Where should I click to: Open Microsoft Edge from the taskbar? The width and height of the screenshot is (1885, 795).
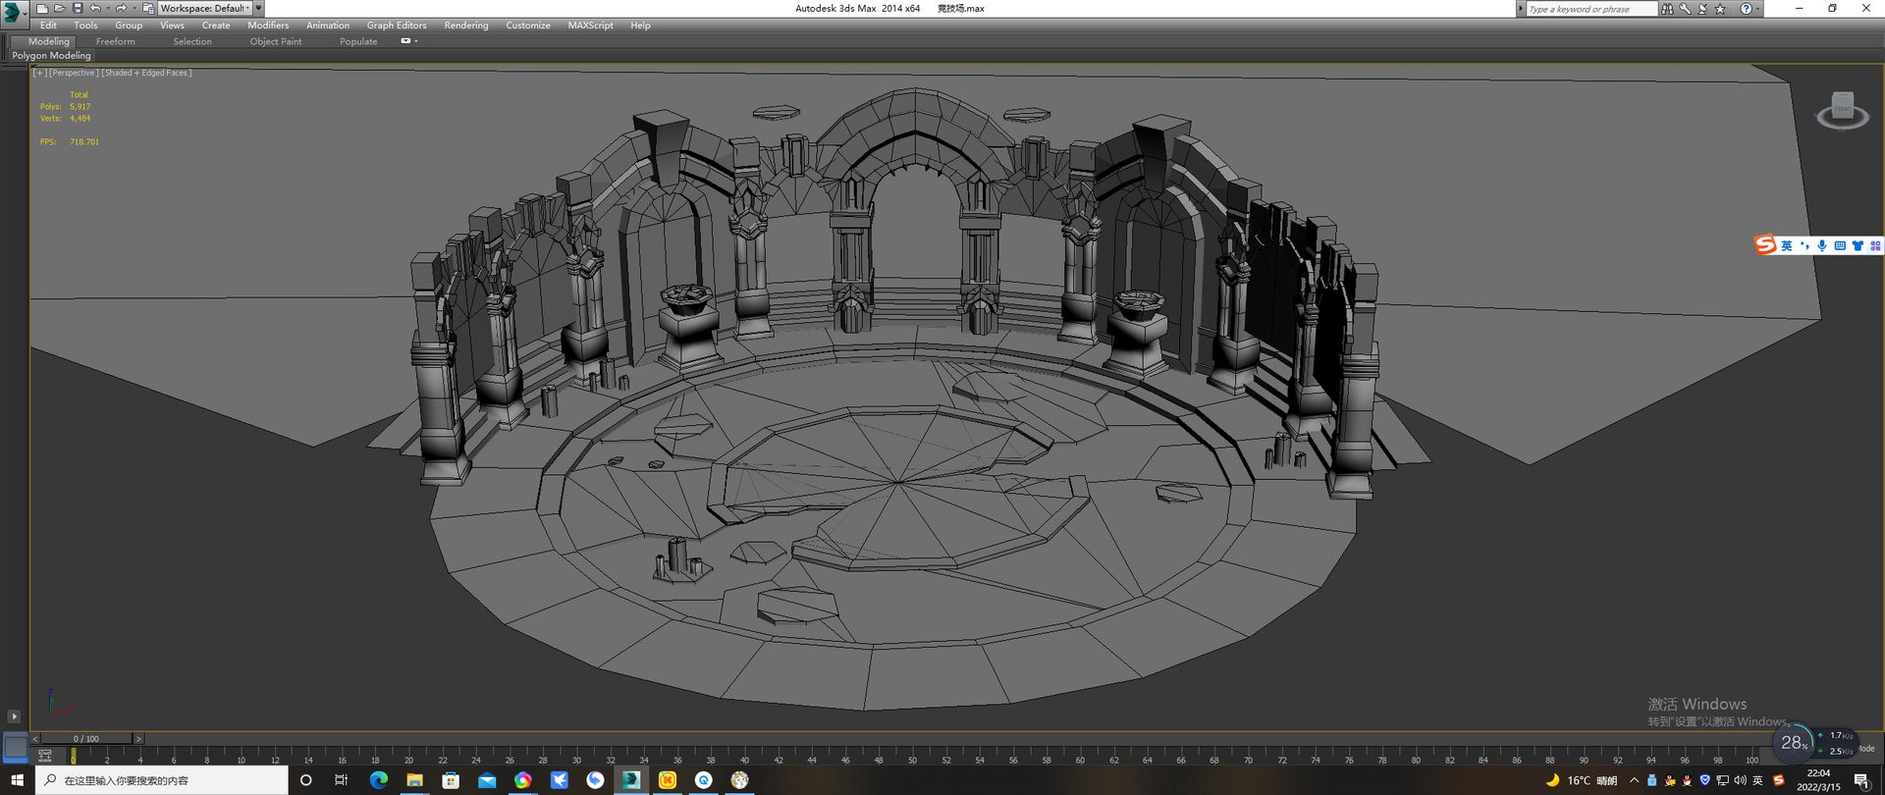pyautogui.click(x=378, y=780)
